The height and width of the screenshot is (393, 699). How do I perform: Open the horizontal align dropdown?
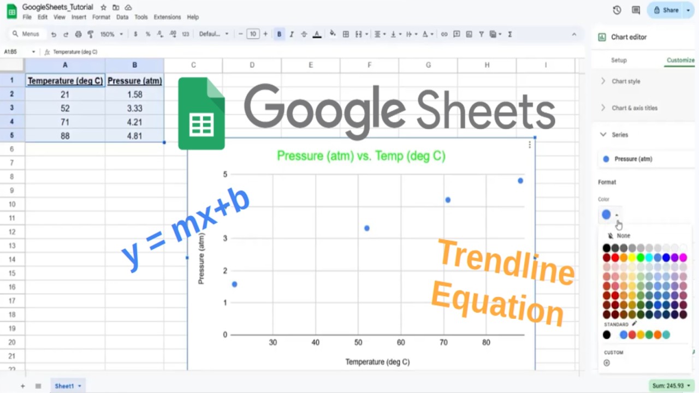380,34
